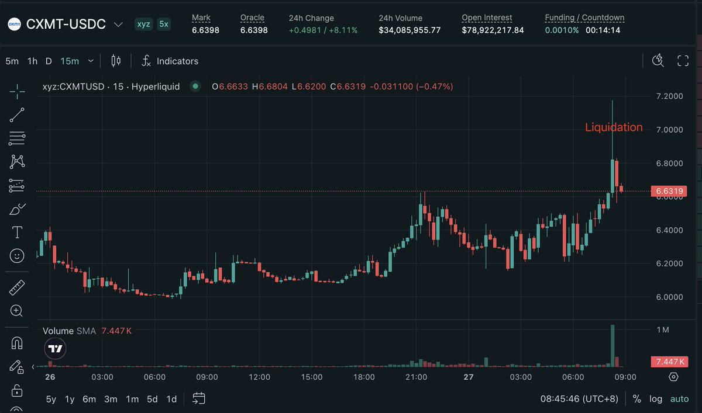Set chart range to 1d
The height and width of the screenshot is (413, 702).
click(x=171, y=399)
